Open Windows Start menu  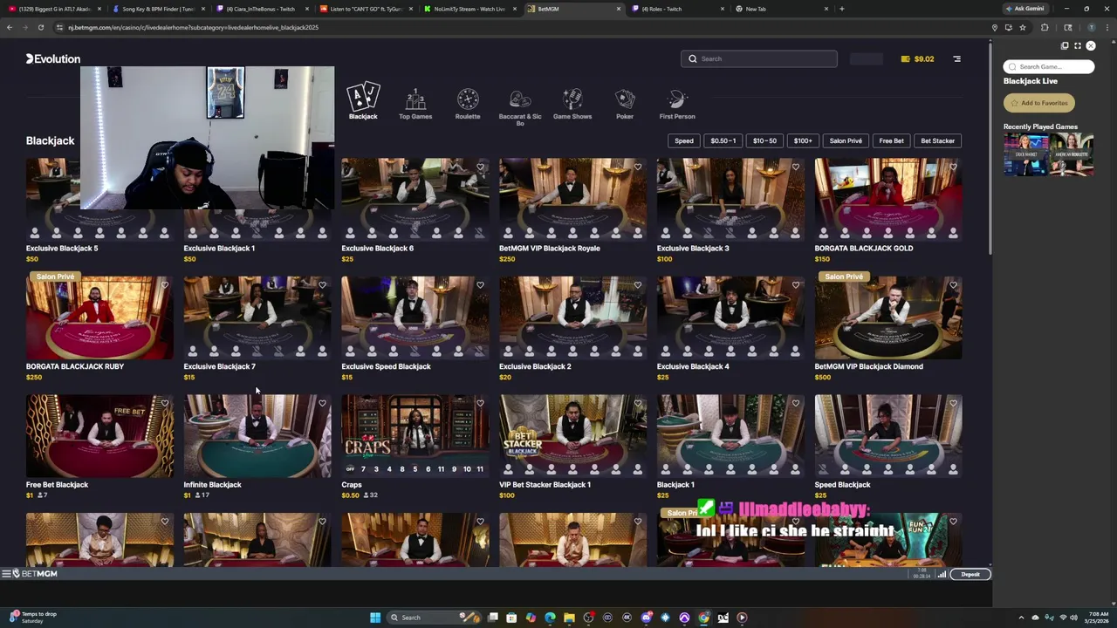375,618
